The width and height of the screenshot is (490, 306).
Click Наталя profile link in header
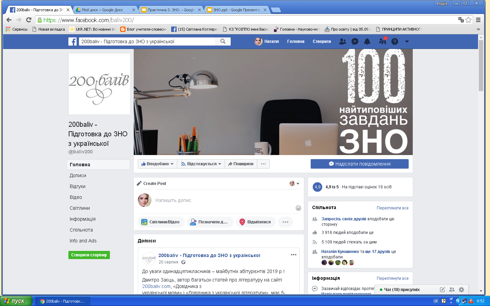coord(267,41)
